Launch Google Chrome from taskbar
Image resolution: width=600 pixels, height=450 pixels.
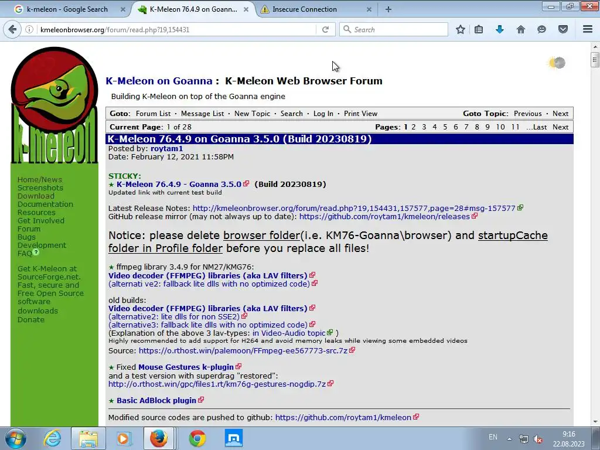(197, 438)
